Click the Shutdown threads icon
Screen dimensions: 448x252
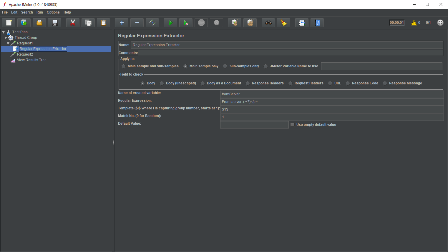(x=216, y=23)
